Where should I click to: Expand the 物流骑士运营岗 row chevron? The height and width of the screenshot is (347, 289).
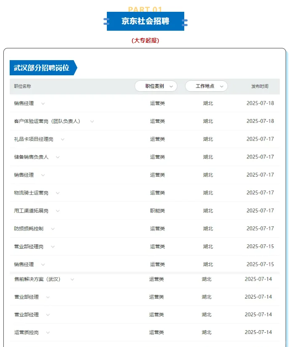pos(58,193)
